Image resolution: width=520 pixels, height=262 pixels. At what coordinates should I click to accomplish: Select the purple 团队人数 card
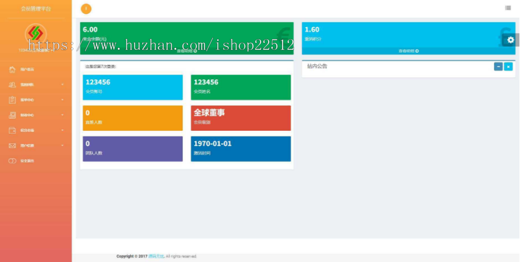point(133,149)
